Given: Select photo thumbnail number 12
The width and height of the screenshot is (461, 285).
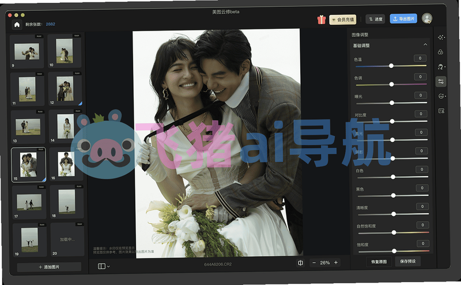Looking at the screenshot, I should [x=65, y=89].
